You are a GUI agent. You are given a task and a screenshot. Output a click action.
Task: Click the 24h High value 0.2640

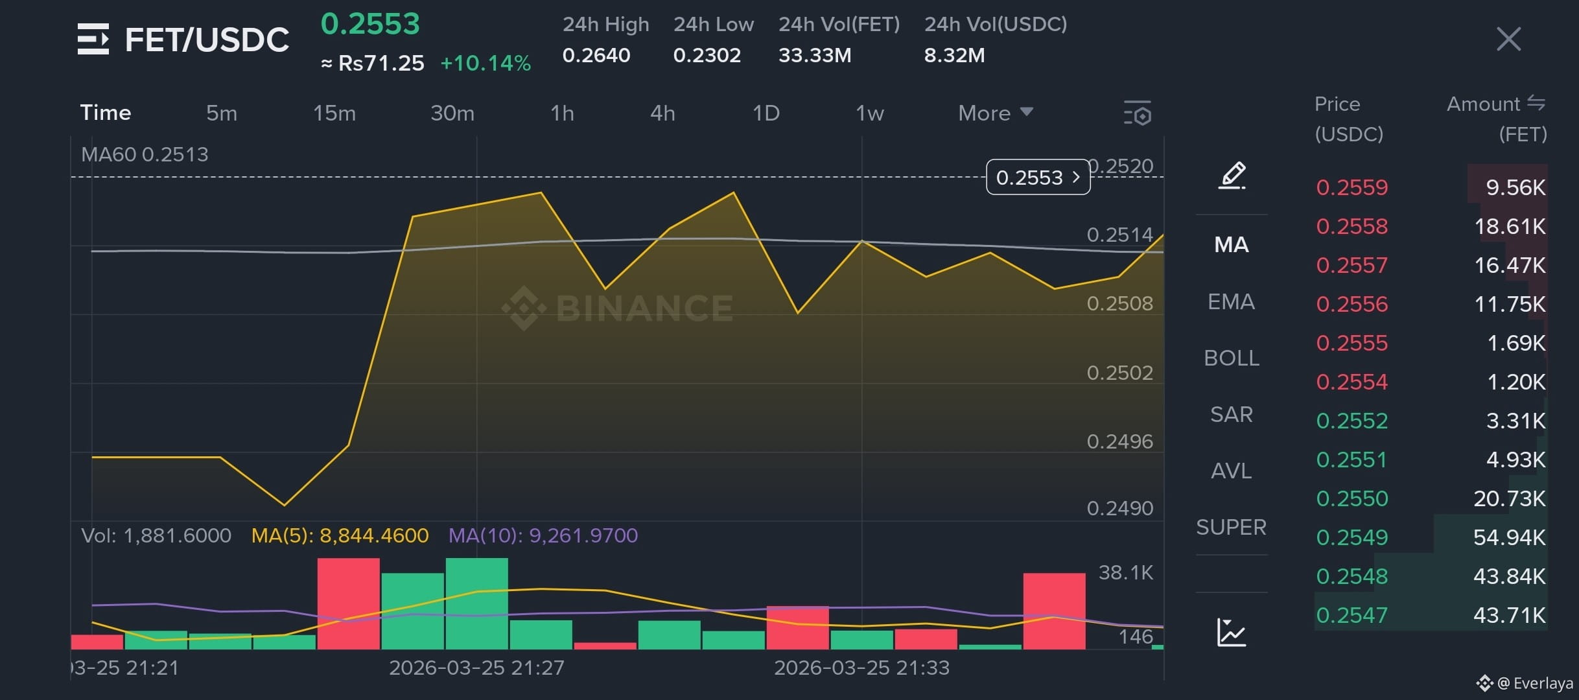(x=596, y=55)
